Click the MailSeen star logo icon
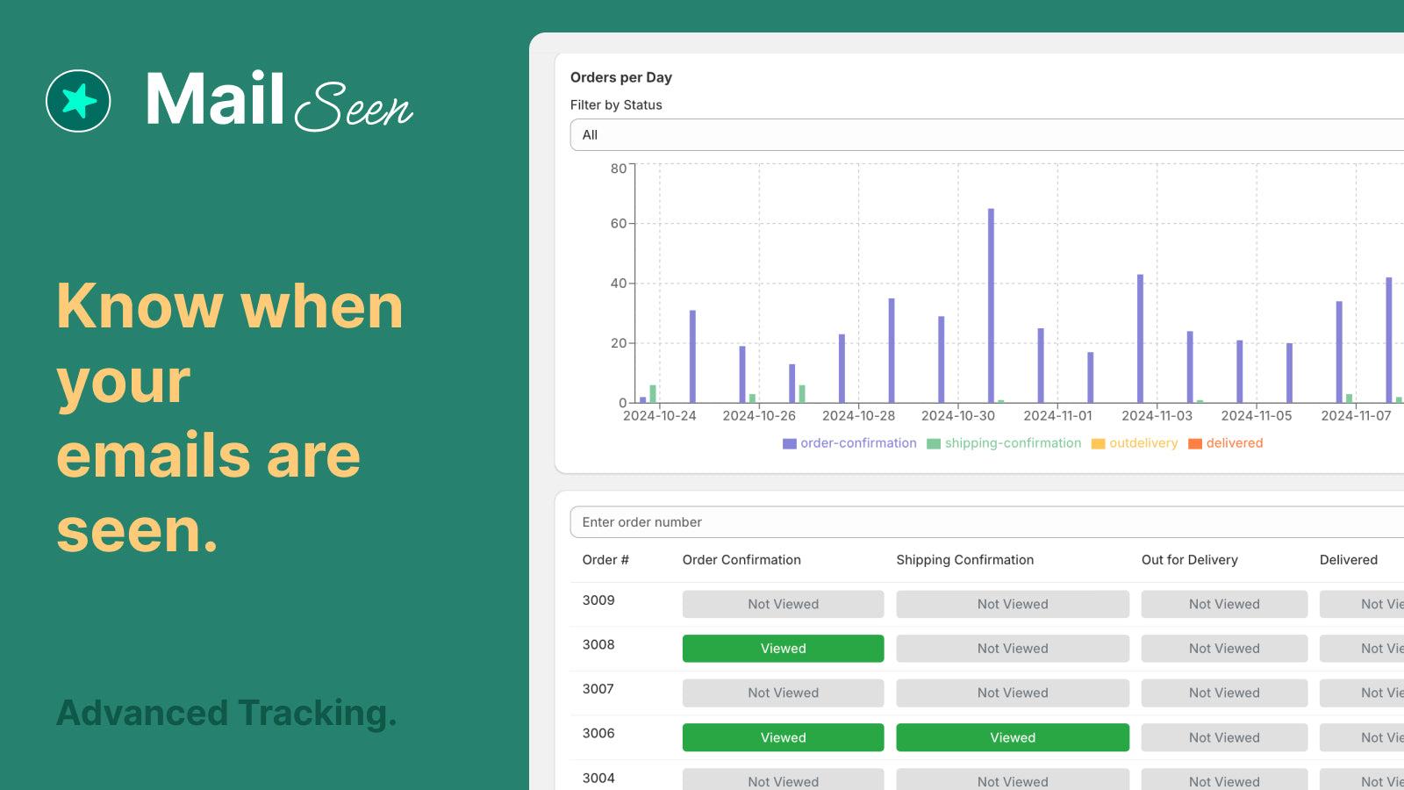This screenshot has width=1404, height=790. tap(79, 101)
